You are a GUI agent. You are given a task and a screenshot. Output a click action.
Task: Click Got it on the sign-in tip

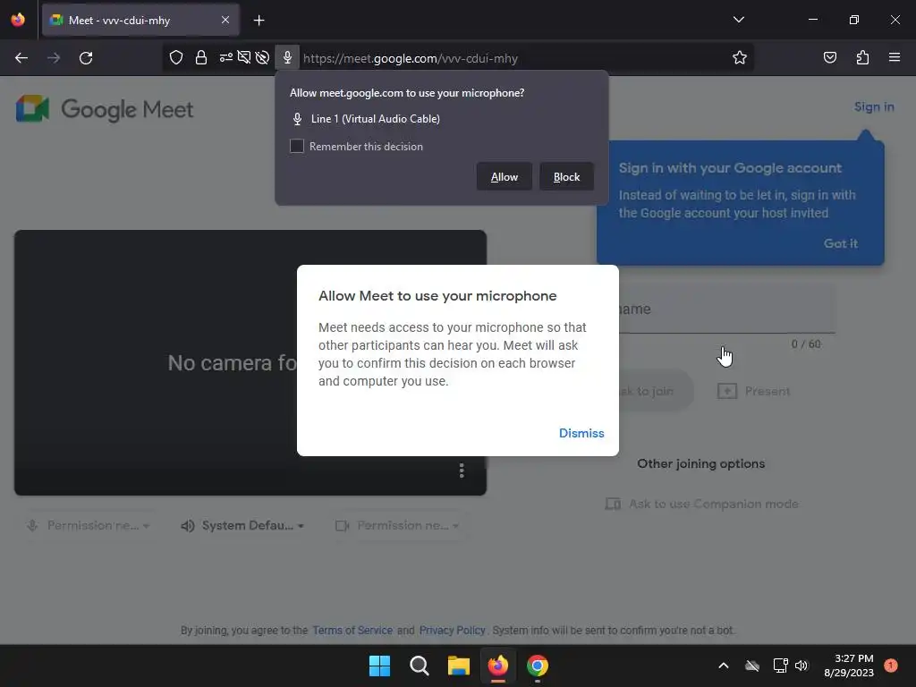coord(841,243)
